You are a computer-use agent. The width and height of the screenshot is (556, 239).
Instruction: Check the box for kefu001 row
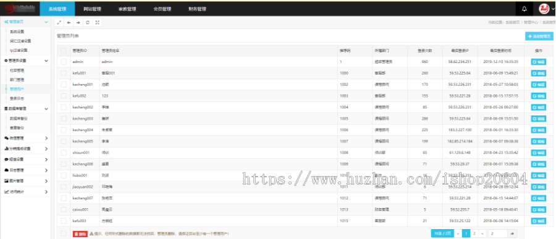[64, 73]
